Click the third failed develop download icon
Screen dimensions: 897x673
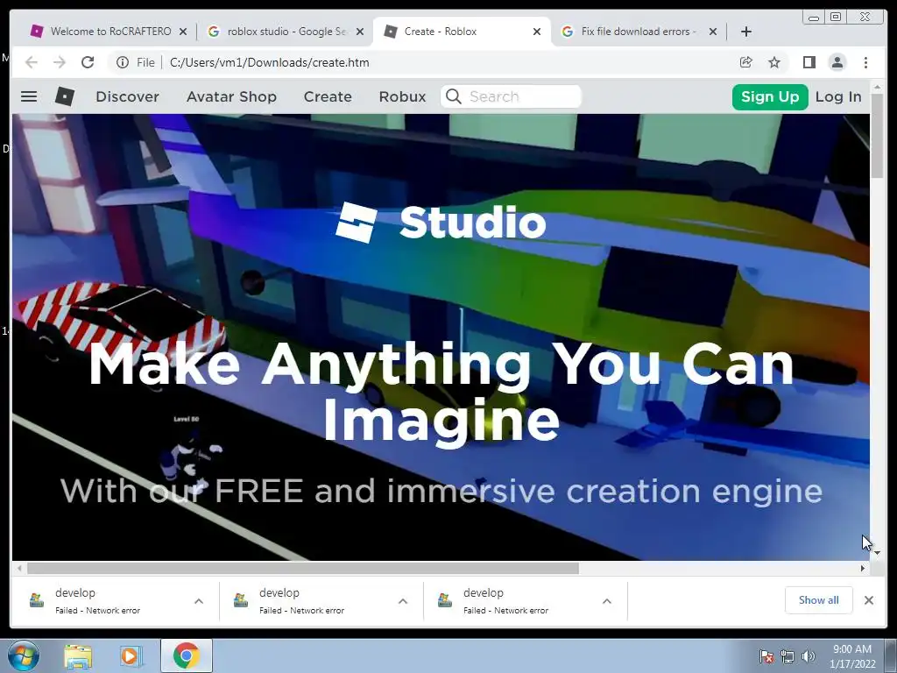click(x=444, y=600)
